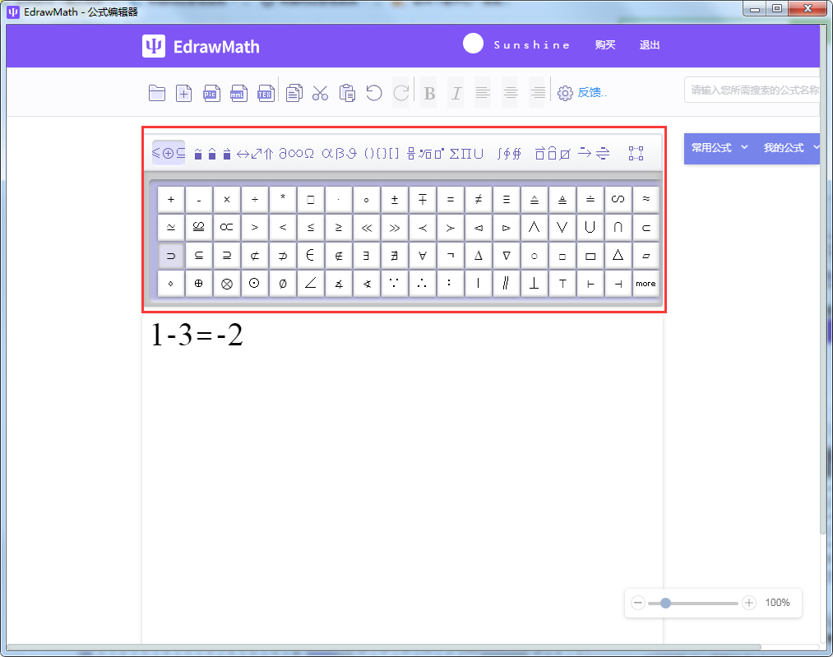
Task: Insert the there-exists ∃ symbol
Action: (x=367, y=256)
